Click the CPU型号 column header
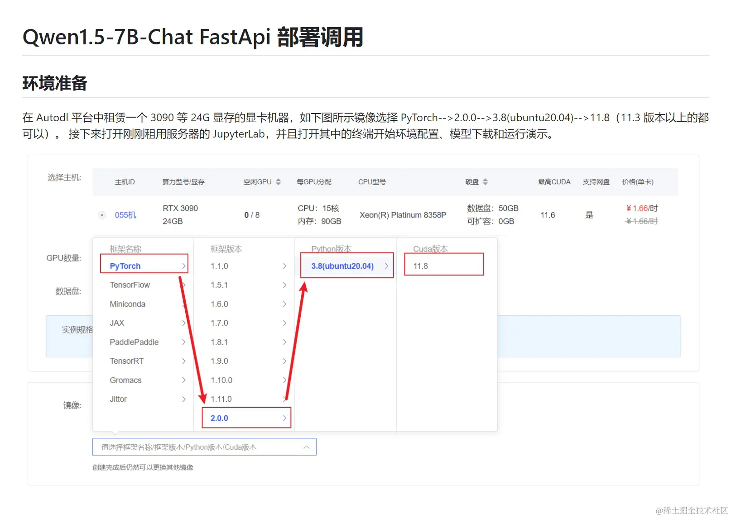731x518 pixels. point(372,182)
